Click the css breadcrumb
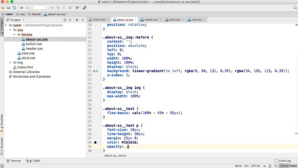 tap(20, 14)
